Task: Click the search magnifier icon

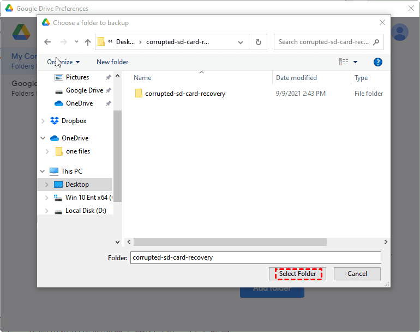Action: pos(376,42)
